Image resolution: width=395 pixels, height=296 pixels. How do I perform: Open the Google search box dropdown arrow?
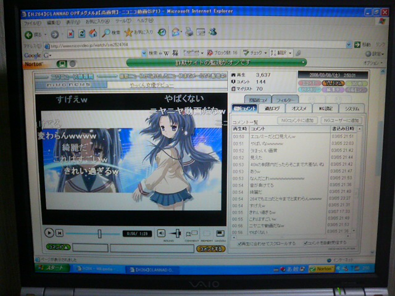[144, 54]
